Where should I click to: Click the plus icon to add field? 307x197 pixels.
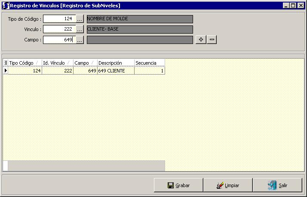pos(201,40)
